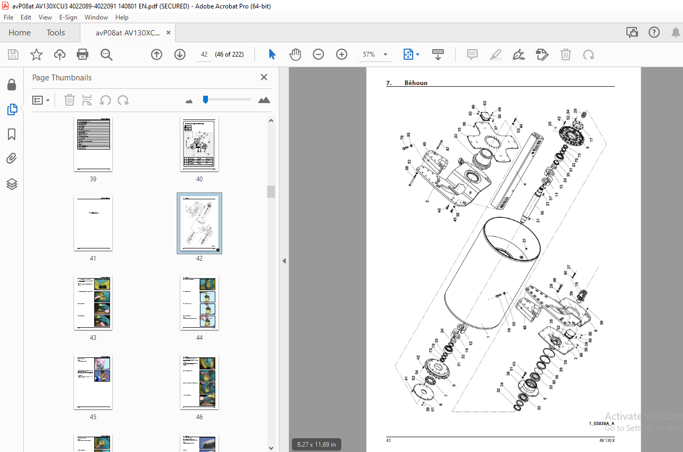Open the share with others icon
The height and width of the screenshot is (452, 683).
coord(632,33)
